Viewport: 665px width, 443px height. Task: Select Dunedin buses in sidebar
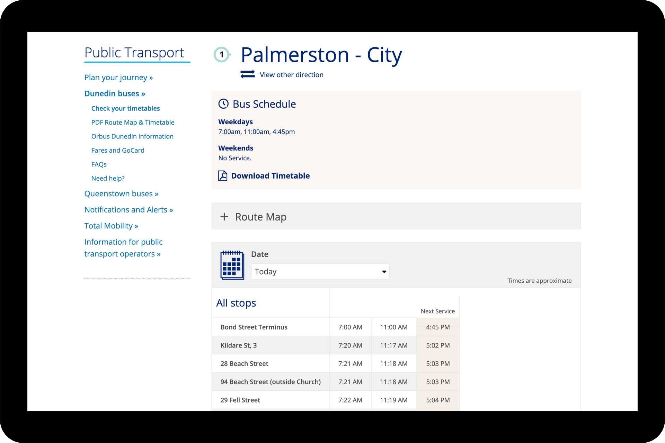coord(115,93)
